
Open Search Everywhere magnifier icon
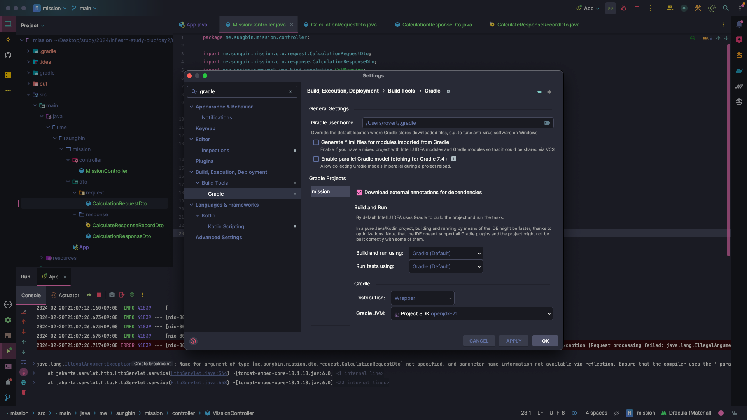pos(726,8)
